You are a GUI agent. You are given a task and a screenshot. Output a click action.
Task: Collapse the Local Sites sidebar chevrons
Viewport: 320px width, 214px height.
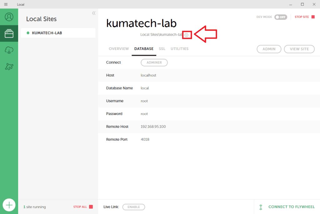tap(94, 13)
